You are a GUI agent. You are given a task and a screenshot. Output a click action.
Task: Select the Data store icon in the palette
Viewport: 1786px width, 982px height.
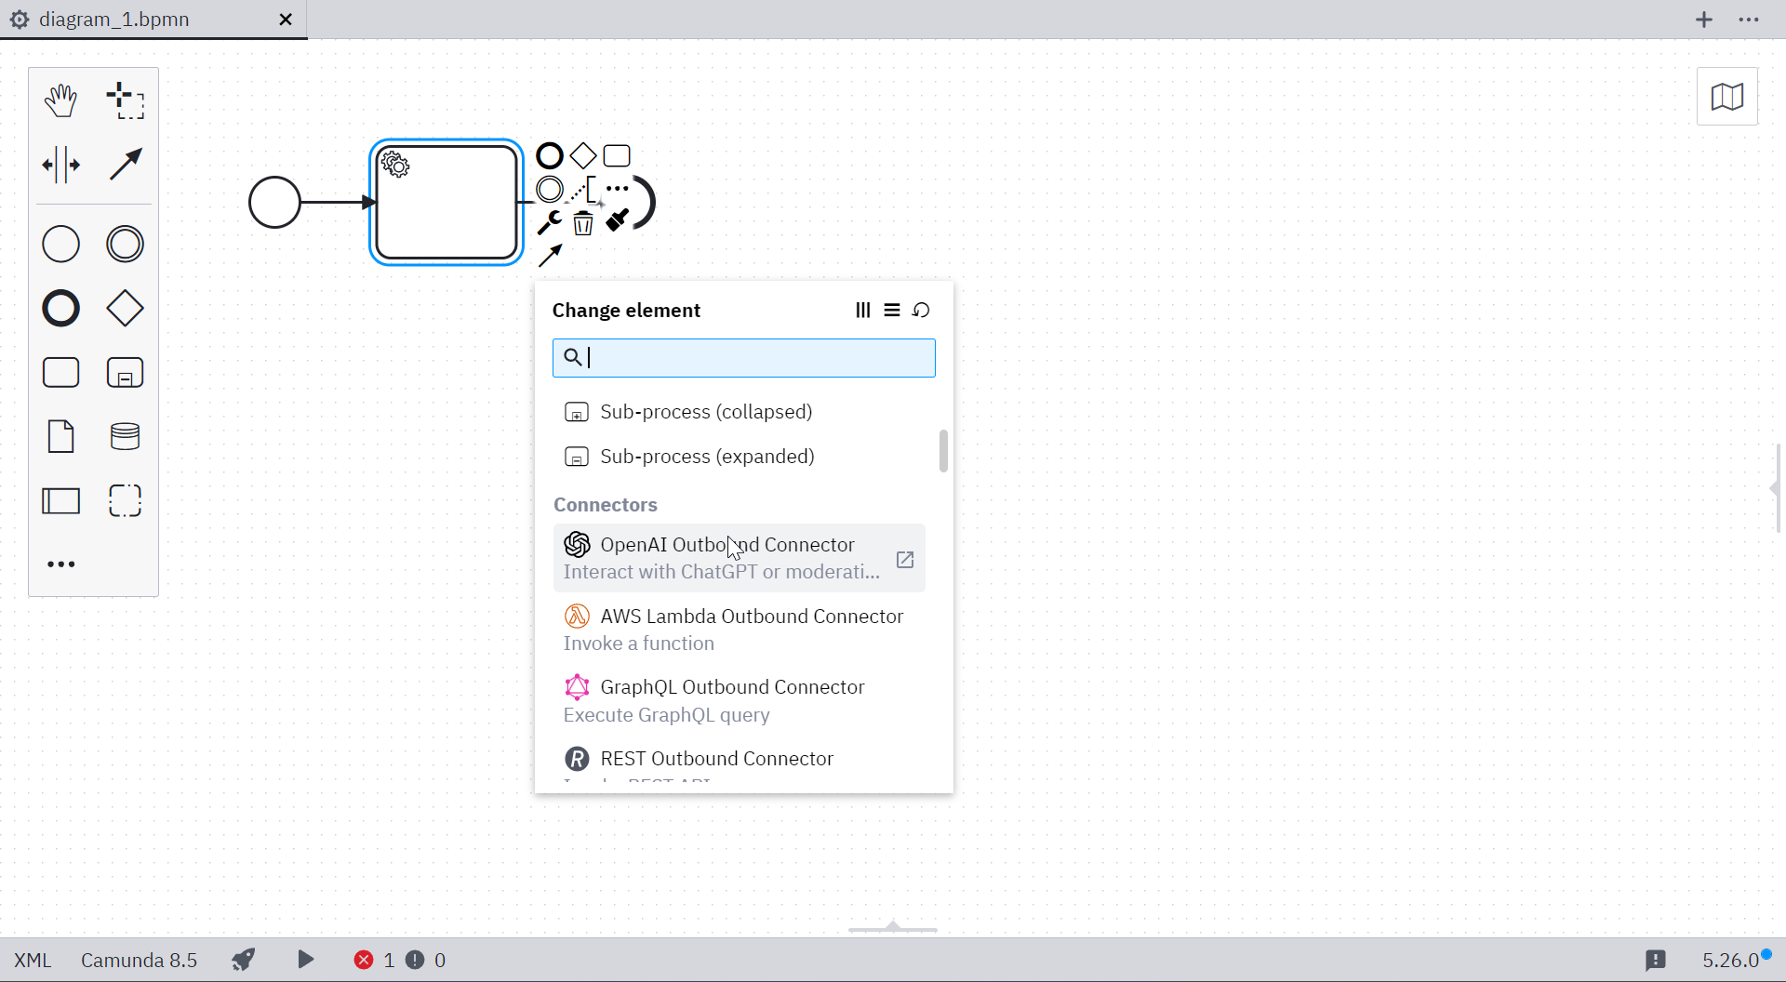pyautogui.click(x=125, y=436)
